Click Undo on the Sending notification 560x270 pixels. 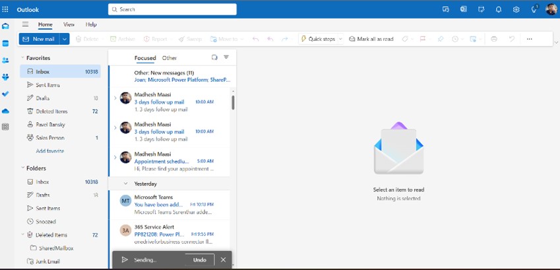coord(200,260)
